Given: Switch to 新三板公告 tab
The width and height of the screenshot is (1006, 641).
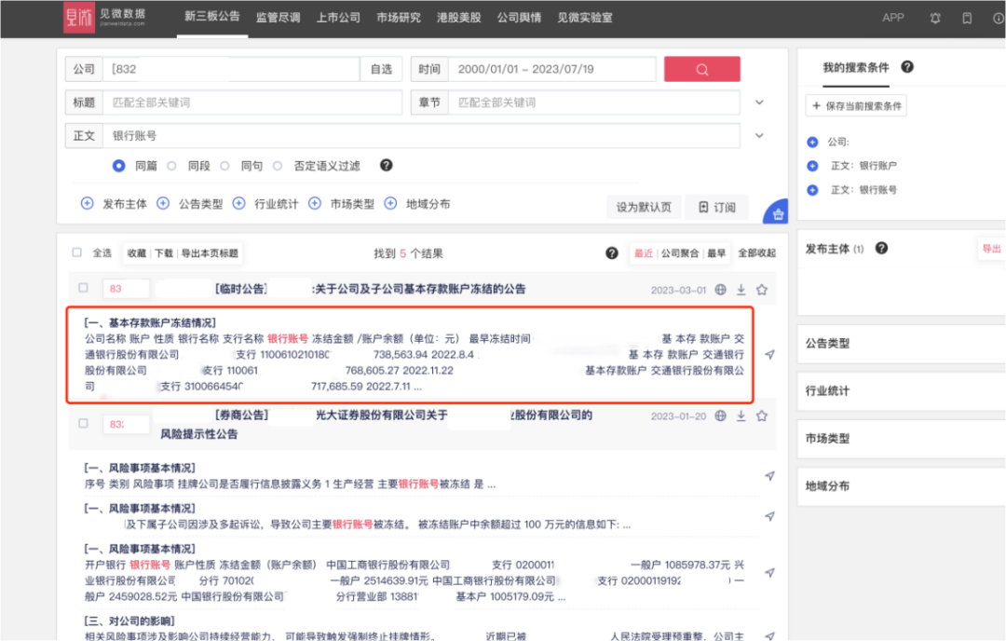Looking at the screenshot, I should pos(212,17).
